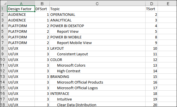Click the 'Topic' header cell

97,9
